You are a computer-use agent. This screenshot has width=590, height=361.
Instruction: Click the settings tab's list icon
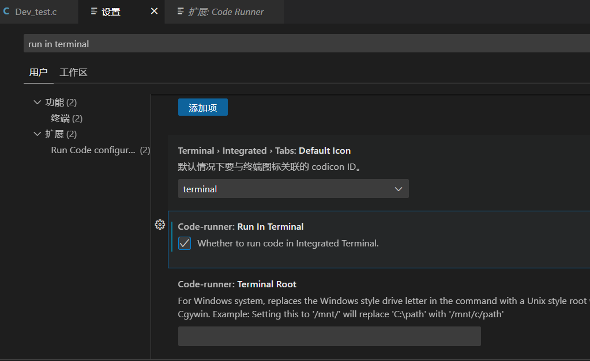94,12
